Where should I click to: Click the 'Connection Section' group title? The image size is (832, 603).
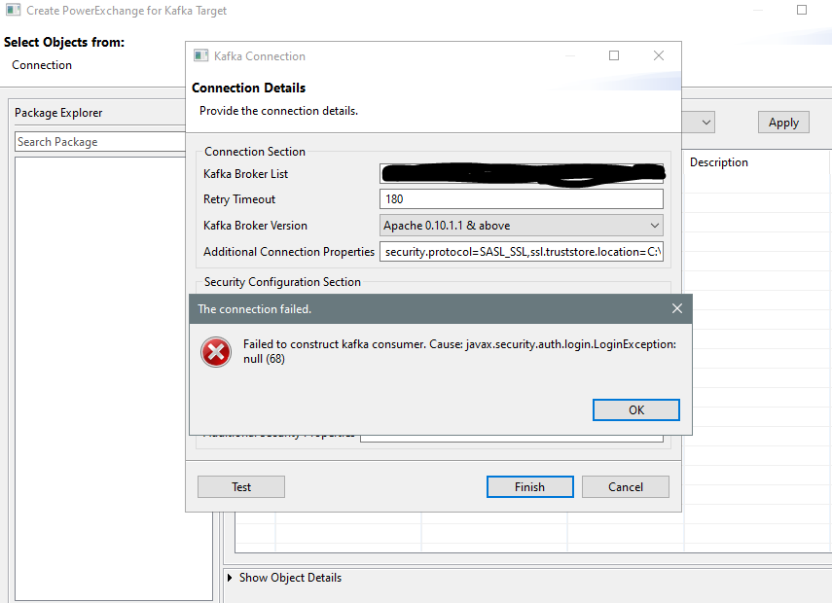click(255, 152)
